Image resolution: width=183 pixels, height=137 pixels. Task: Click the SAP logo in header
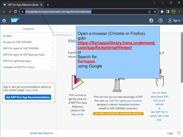(x=15, y=20)
